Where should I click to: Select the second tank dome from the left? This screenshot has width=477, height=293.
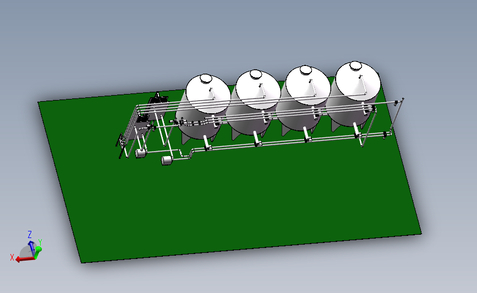(x=258, y=90)
